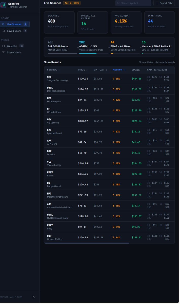180x304 pixels.
Task: Open the GEV GE Vernova row
Action: pos(109,121)
